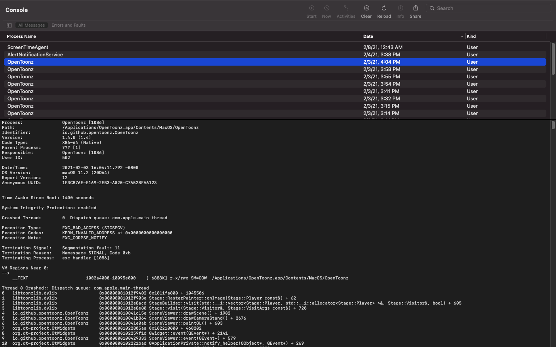
Task: Click the application path /Applications/OpenToonz.app/Contents/MacOS/OpenToonz in the Path line
Action: coord(131,128)
